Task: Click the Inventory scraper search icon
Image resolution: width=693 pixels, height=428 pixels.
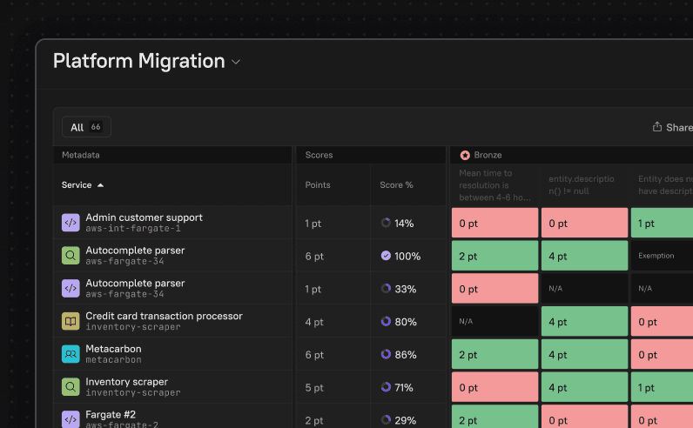Action: tap(71, 387)
